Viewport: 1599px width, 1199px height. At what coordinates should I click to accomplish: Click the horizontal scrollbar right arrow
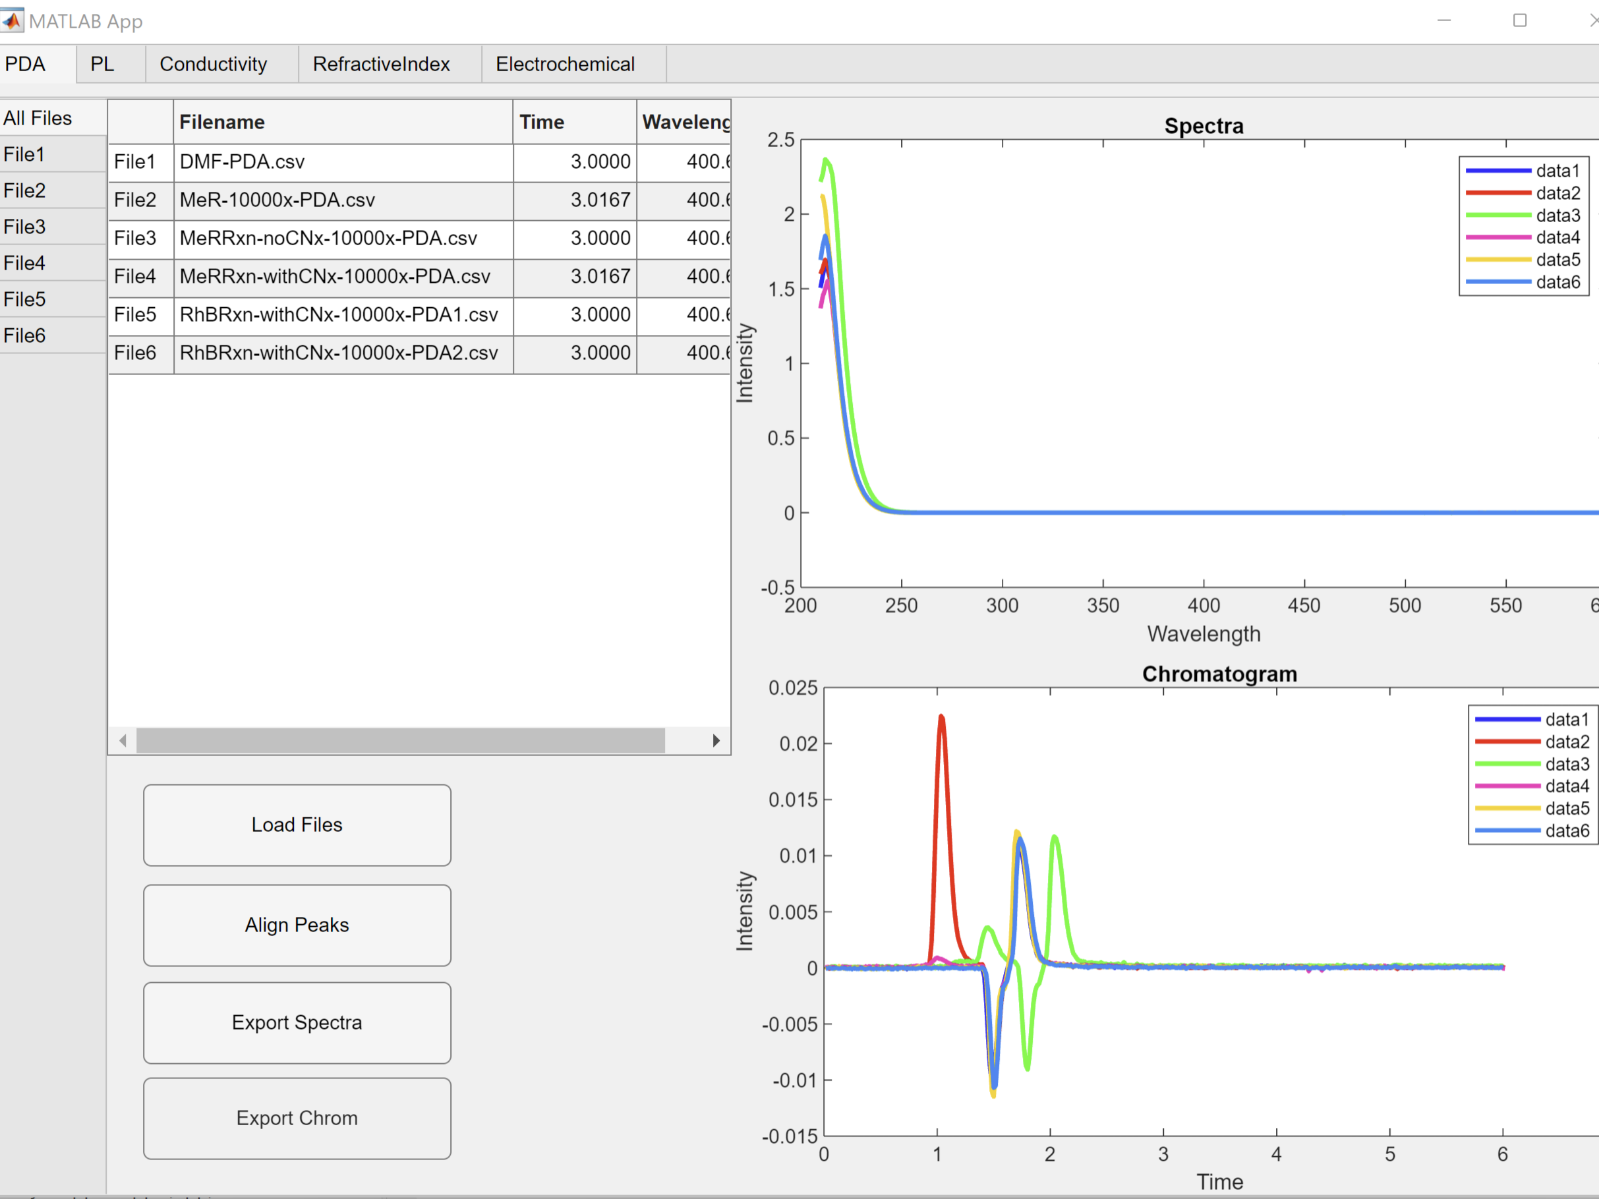[716, 740]
